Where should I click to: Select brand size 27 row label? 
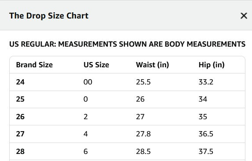point(20,134)
